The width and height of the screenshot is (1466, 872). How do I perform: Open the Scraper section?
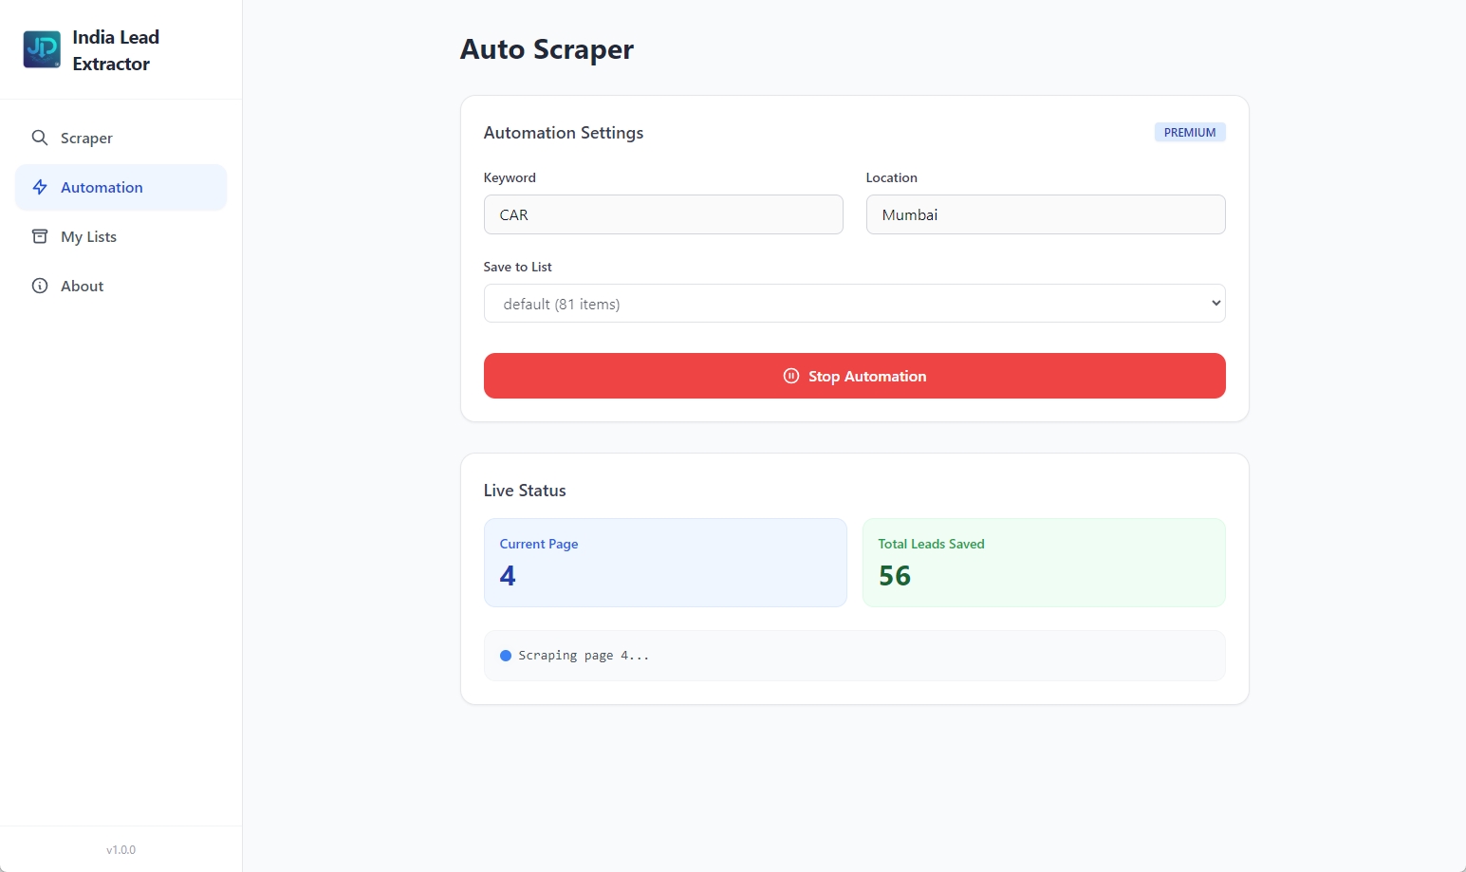(86, 139)
